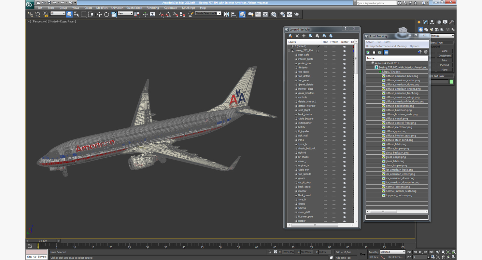
Task: Click the Cone primitive button
Action: (445, 51)
